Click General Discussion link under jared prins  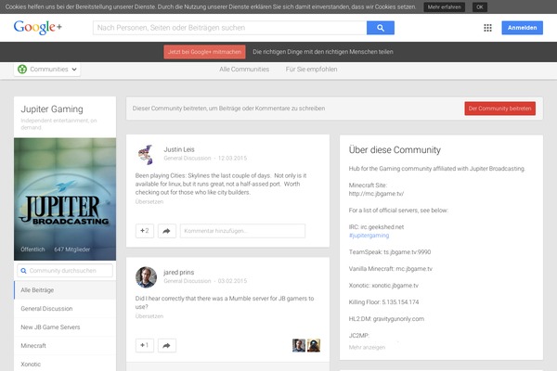coord(188,281)
